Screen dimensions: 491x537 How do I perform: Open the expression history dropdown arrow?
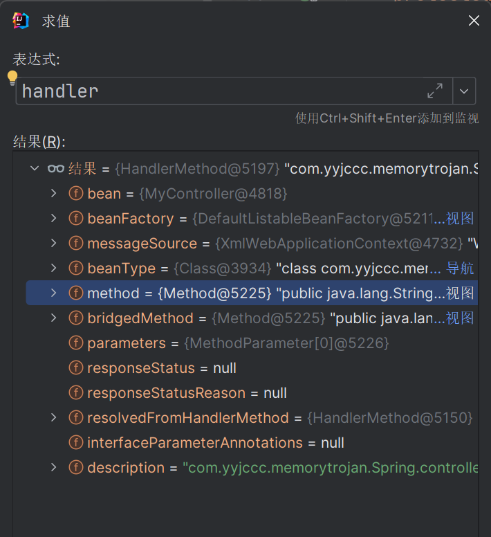pos(464,91)
